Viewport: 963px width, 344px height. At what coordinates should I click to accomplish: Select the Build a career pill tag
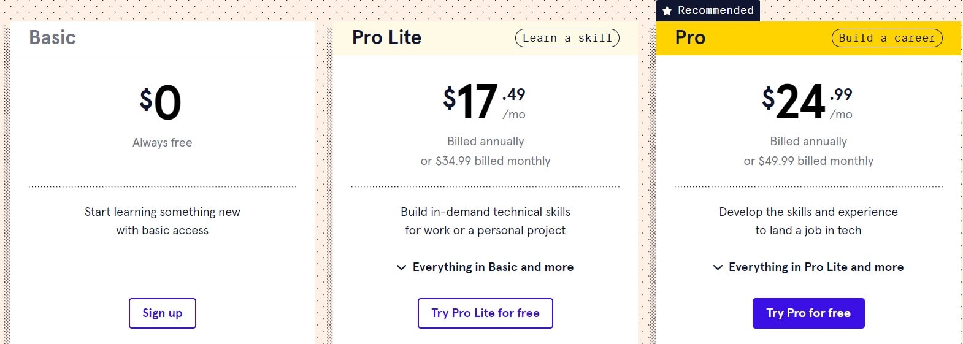click(x=887, y=38)
